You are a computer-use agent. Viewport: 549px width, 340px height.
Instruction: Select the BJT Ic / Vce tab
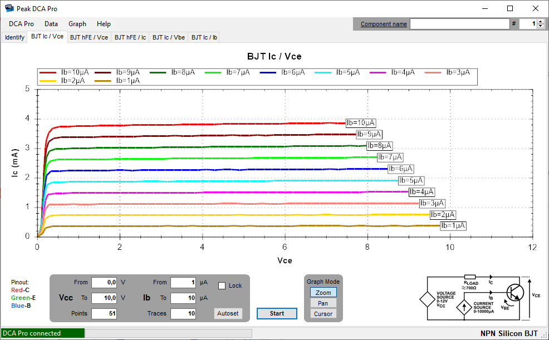click(47, 36)
